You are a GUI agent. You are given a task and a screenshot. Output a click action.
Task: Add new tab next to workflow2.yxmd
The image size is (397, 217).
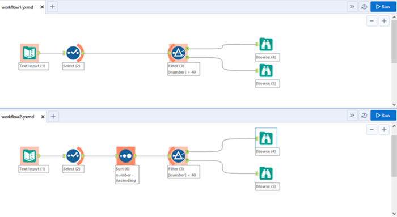[x=53, y=116]
